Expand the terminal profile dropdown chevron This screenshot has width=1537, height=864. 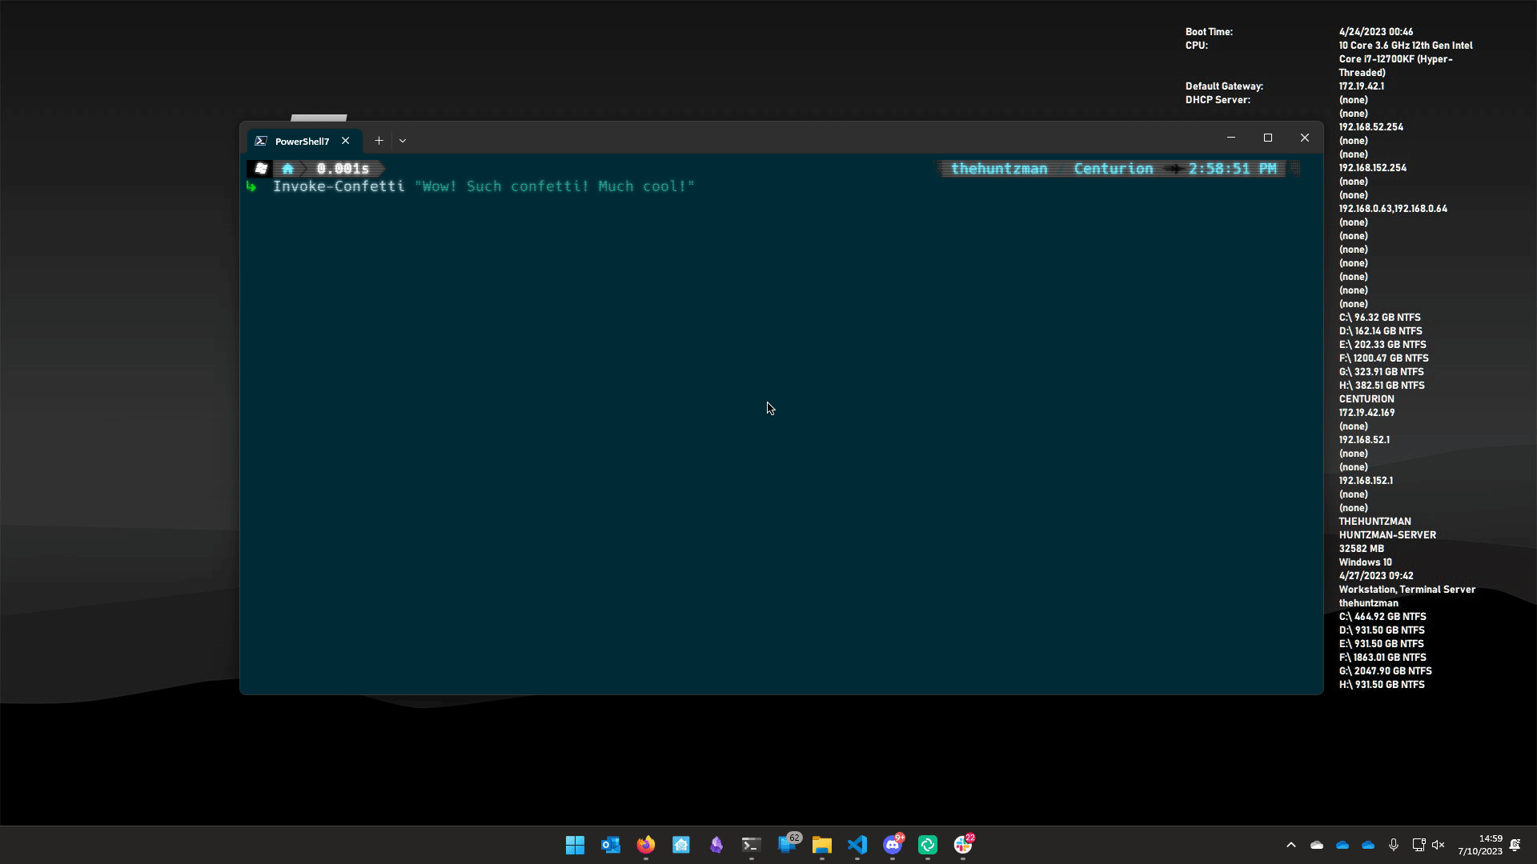coord(403,141)
